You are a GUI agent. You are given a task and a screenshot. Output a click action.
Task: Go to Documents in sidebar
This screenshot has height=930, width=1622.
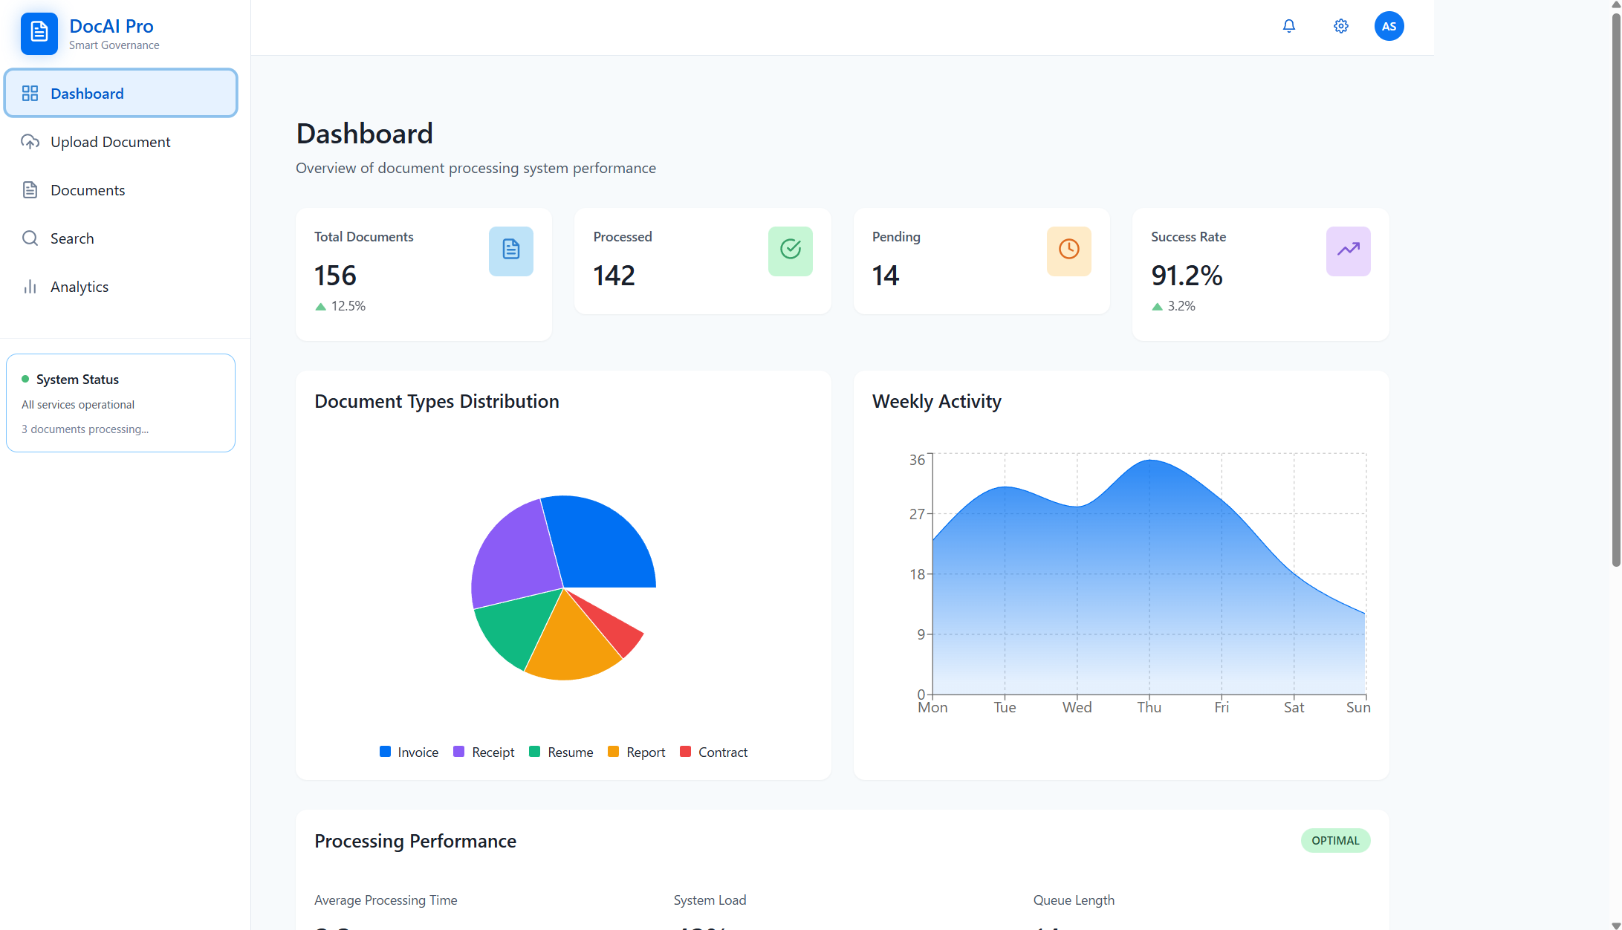pos(88,190)
